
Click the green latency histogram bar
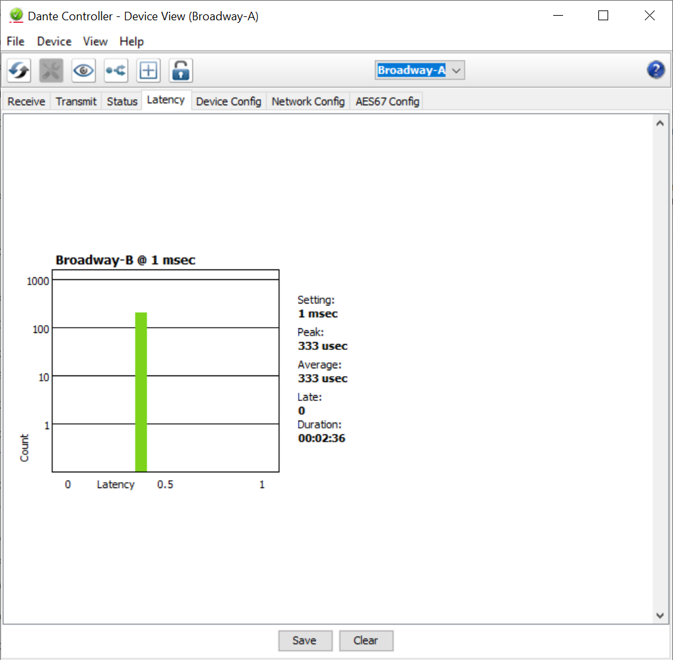(x=141, y=392)
